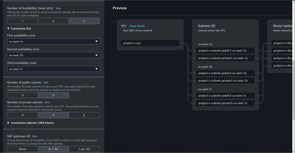Screen dimensions: 295x153
Task: Click the page vertical scrollbar
Action: (294, 90)
